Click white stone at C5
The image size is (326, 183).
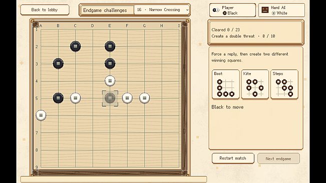pos(76,98)
